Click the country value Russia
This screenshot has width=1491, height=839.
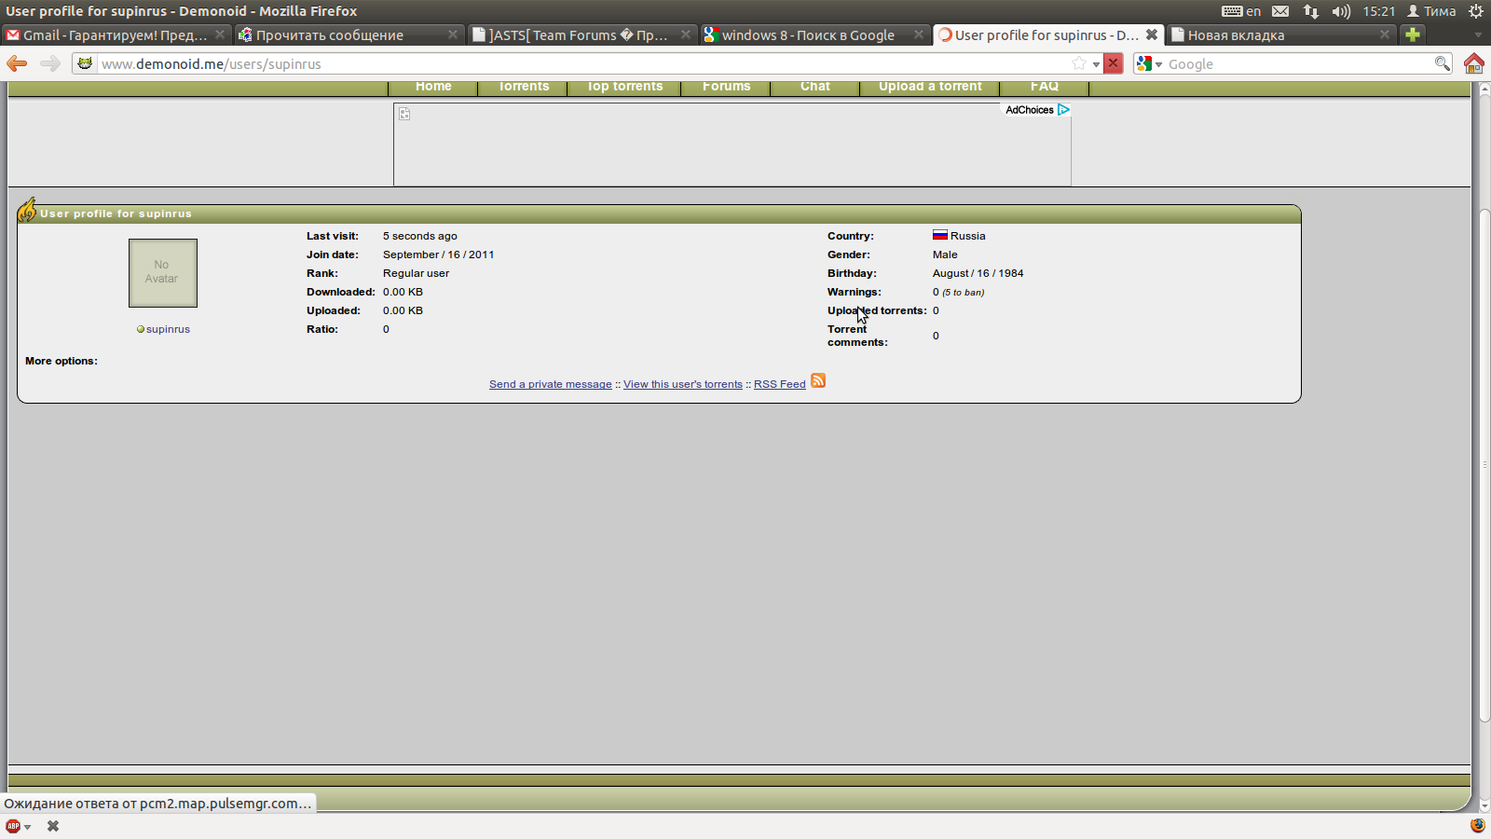tap(967, 236)
